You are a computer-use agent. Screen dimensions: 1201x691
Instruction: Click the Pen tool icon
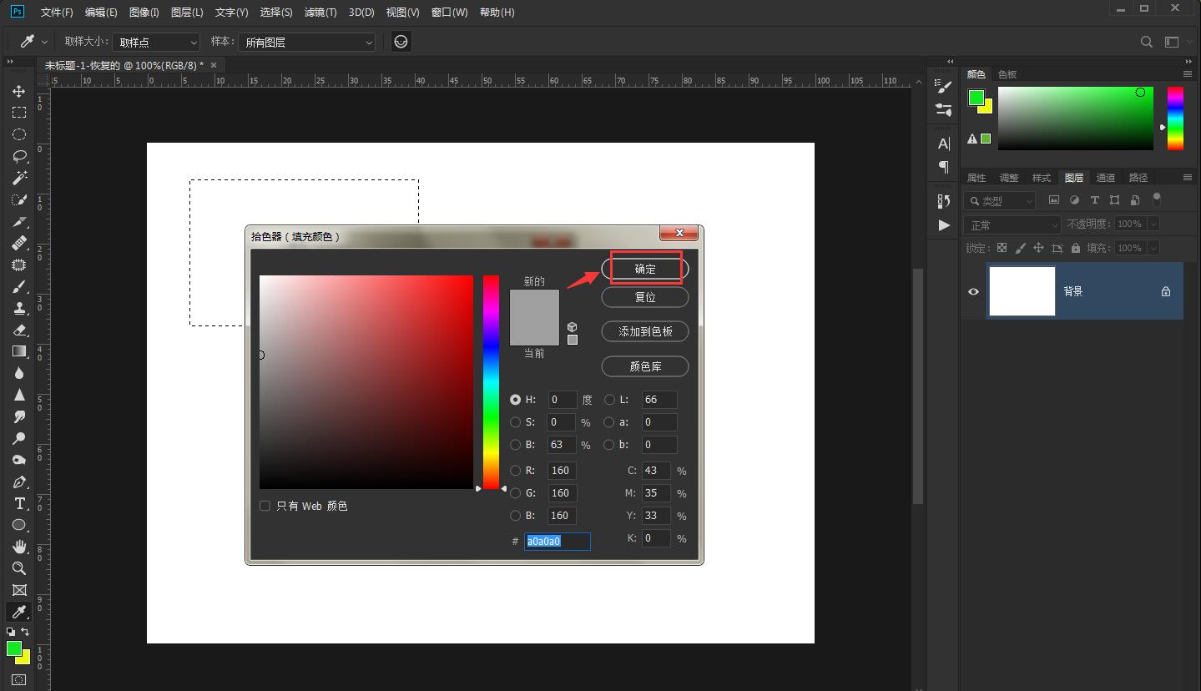point(18,482)
